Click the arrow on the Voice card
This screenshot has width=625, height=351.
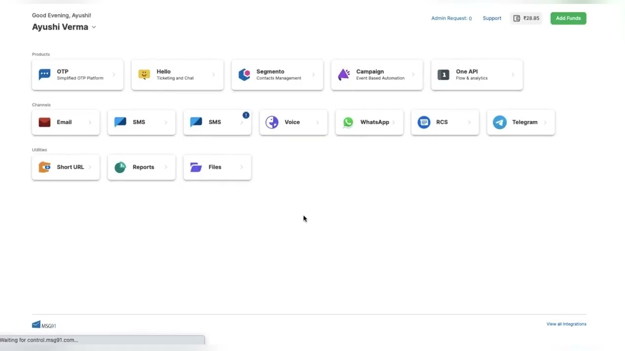coord(317,122)
